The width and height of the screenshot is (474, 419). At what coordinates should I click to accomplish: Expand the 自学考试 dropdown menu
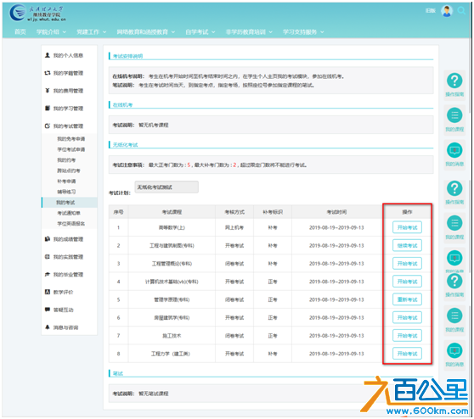pos(200,31)
